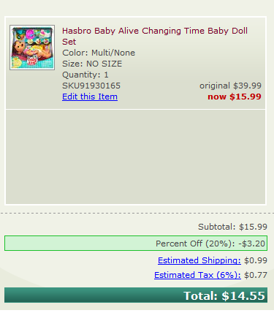This screenshot has height=313, width=274.
Task: Click the dashed divider above Subtotal
Action: 137,214
